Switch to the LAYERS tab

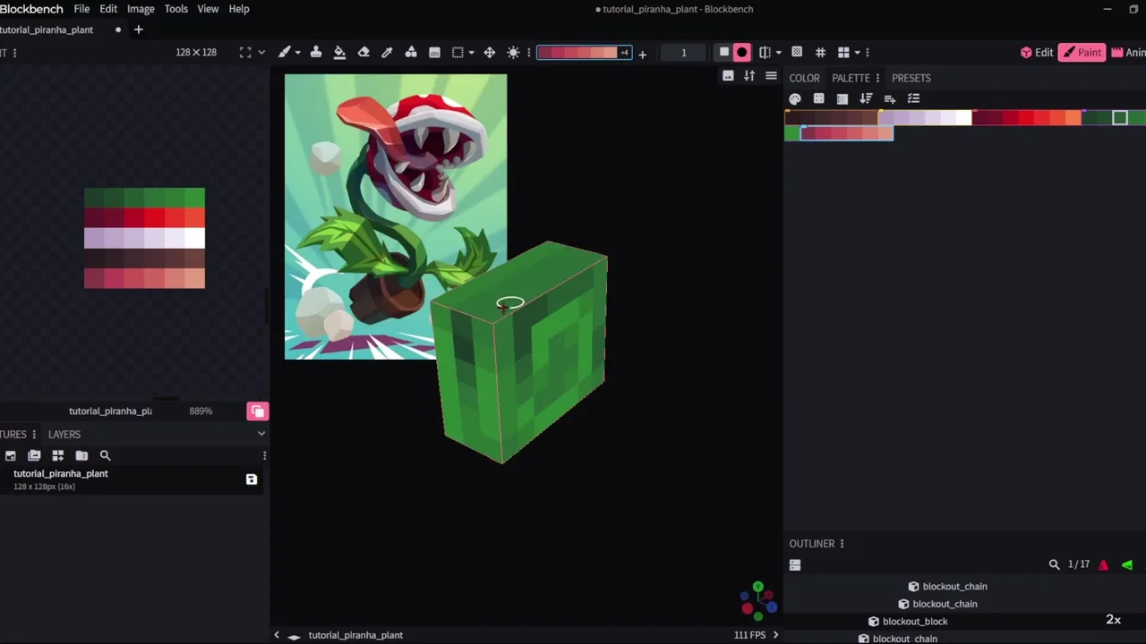[64, 434]
